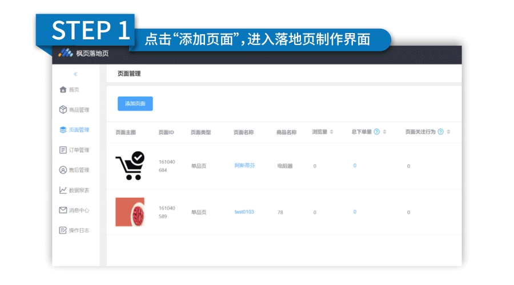This screenshot has width=514, height=285.
Task: Click 单品页 in the test0103 row
Action: click(199, 213)
